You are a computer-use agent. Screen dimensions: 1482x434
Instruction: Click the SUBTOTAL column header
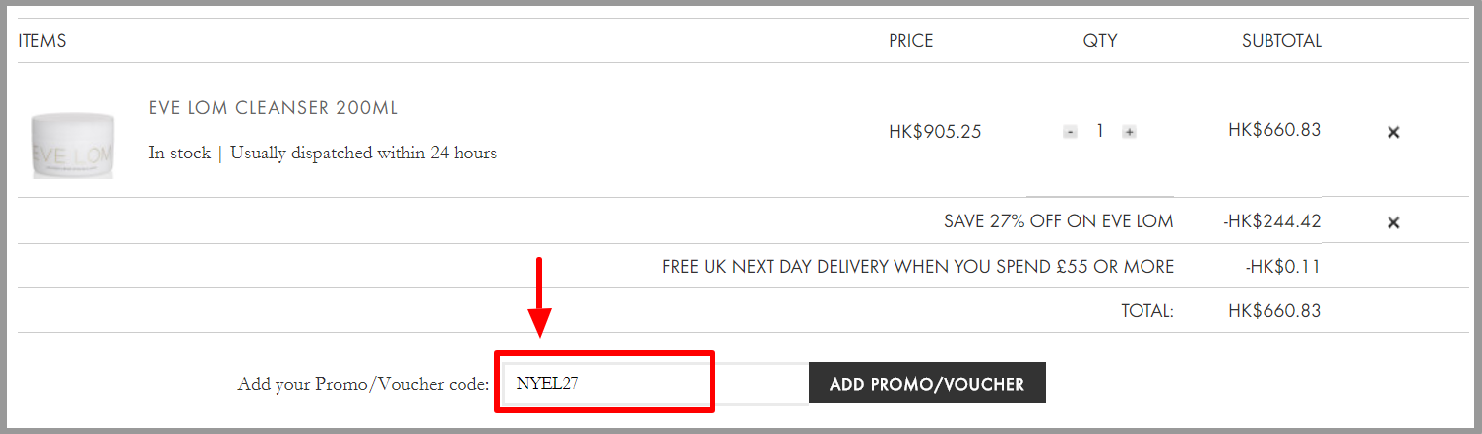1281,41
